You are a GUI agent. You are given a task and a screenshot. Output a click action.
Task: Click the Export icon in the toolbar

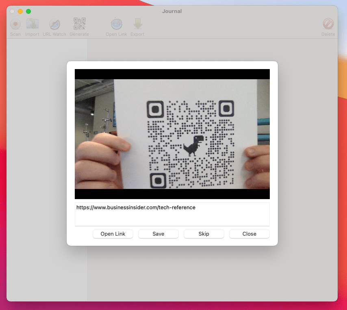[137, 24]
